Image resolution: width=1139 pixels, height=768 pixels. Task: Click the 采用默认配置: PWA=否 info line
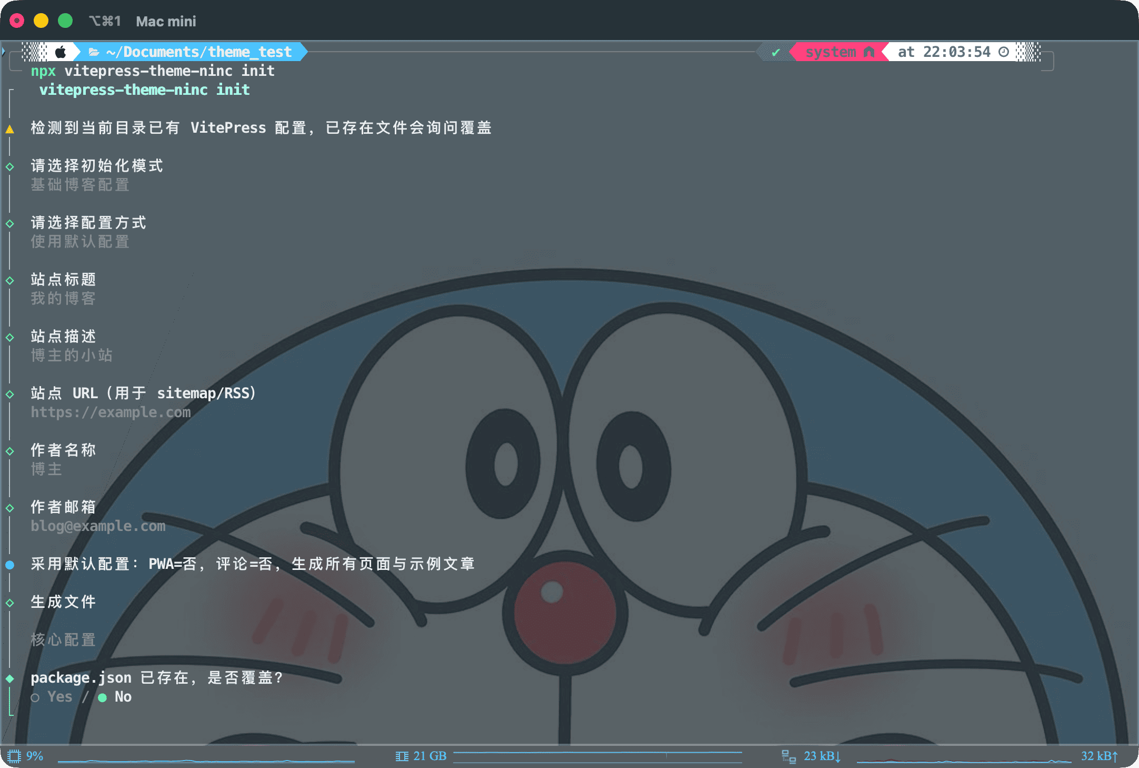click(253, 564)
